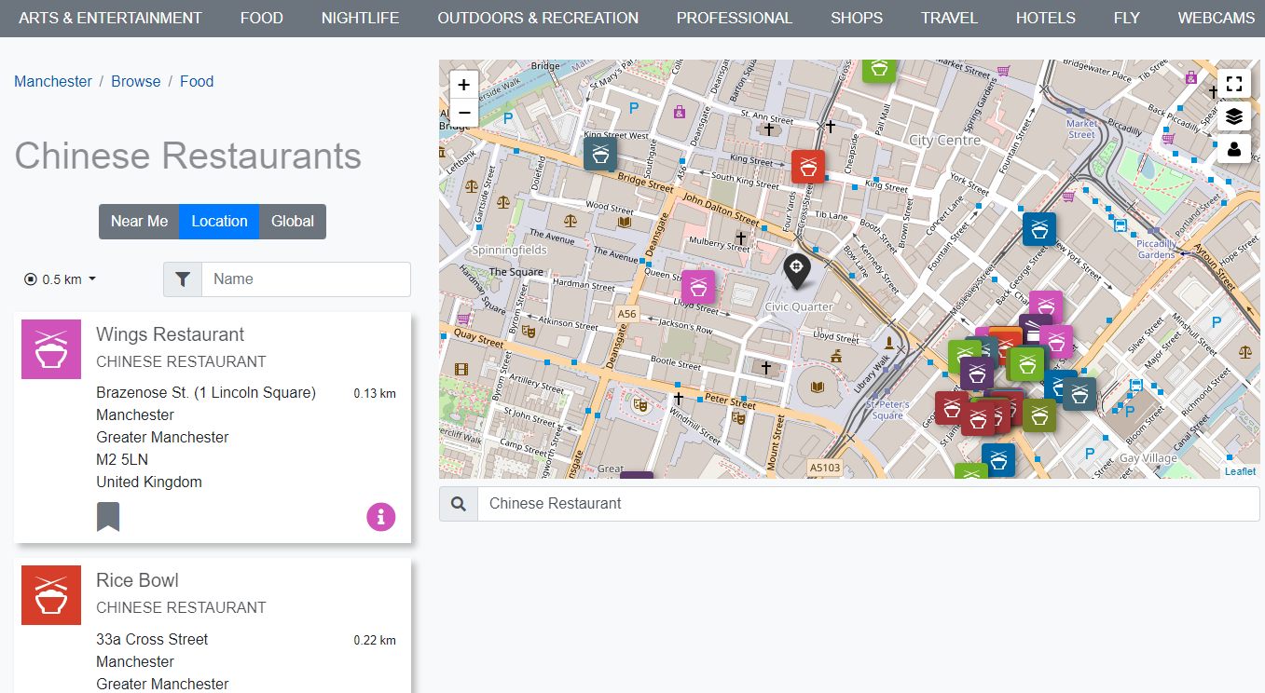Open Outdoors & Recreation menu
Screen dimensions: 1265x693
(x=538, y=18)
